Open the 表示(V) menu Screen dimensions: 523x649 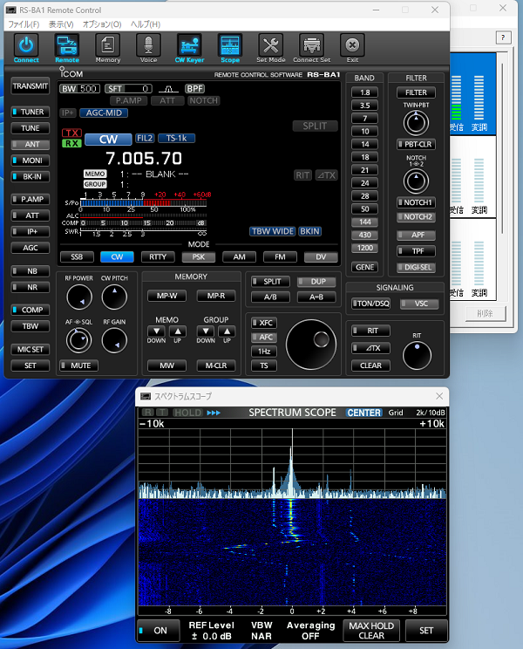(61, 24)
